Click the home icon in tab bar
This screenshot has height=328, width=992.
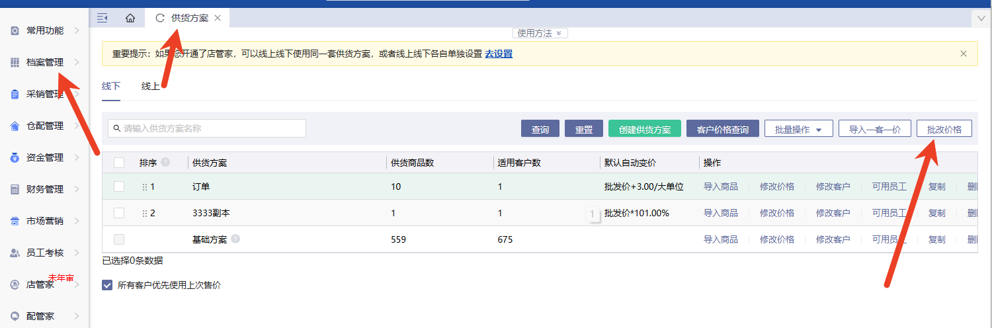click(130, 18)
